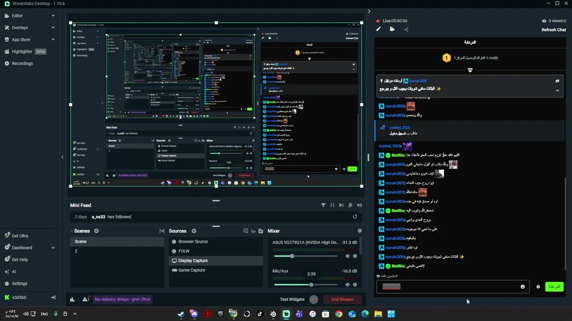Image resolution: width=572 pixels, height=321 pixels.
Task: Open the Overlays sidebar item
Action: click(x=20, y=28)
